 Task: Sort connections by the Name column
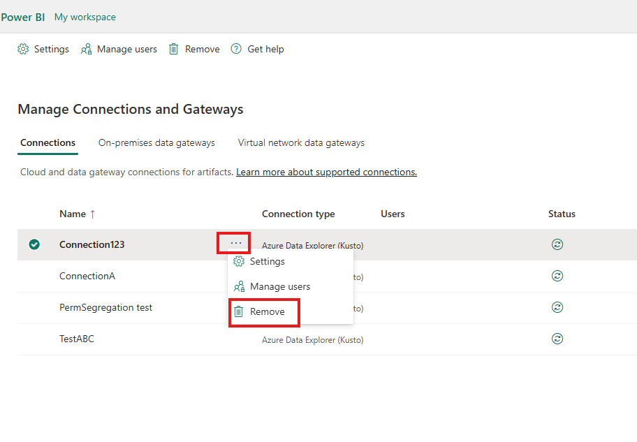click(x=73, y=214)
